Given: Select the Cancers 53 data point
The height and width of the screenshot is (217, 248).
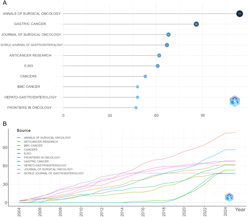Looking at the screenshot, I should pos(145,77).
